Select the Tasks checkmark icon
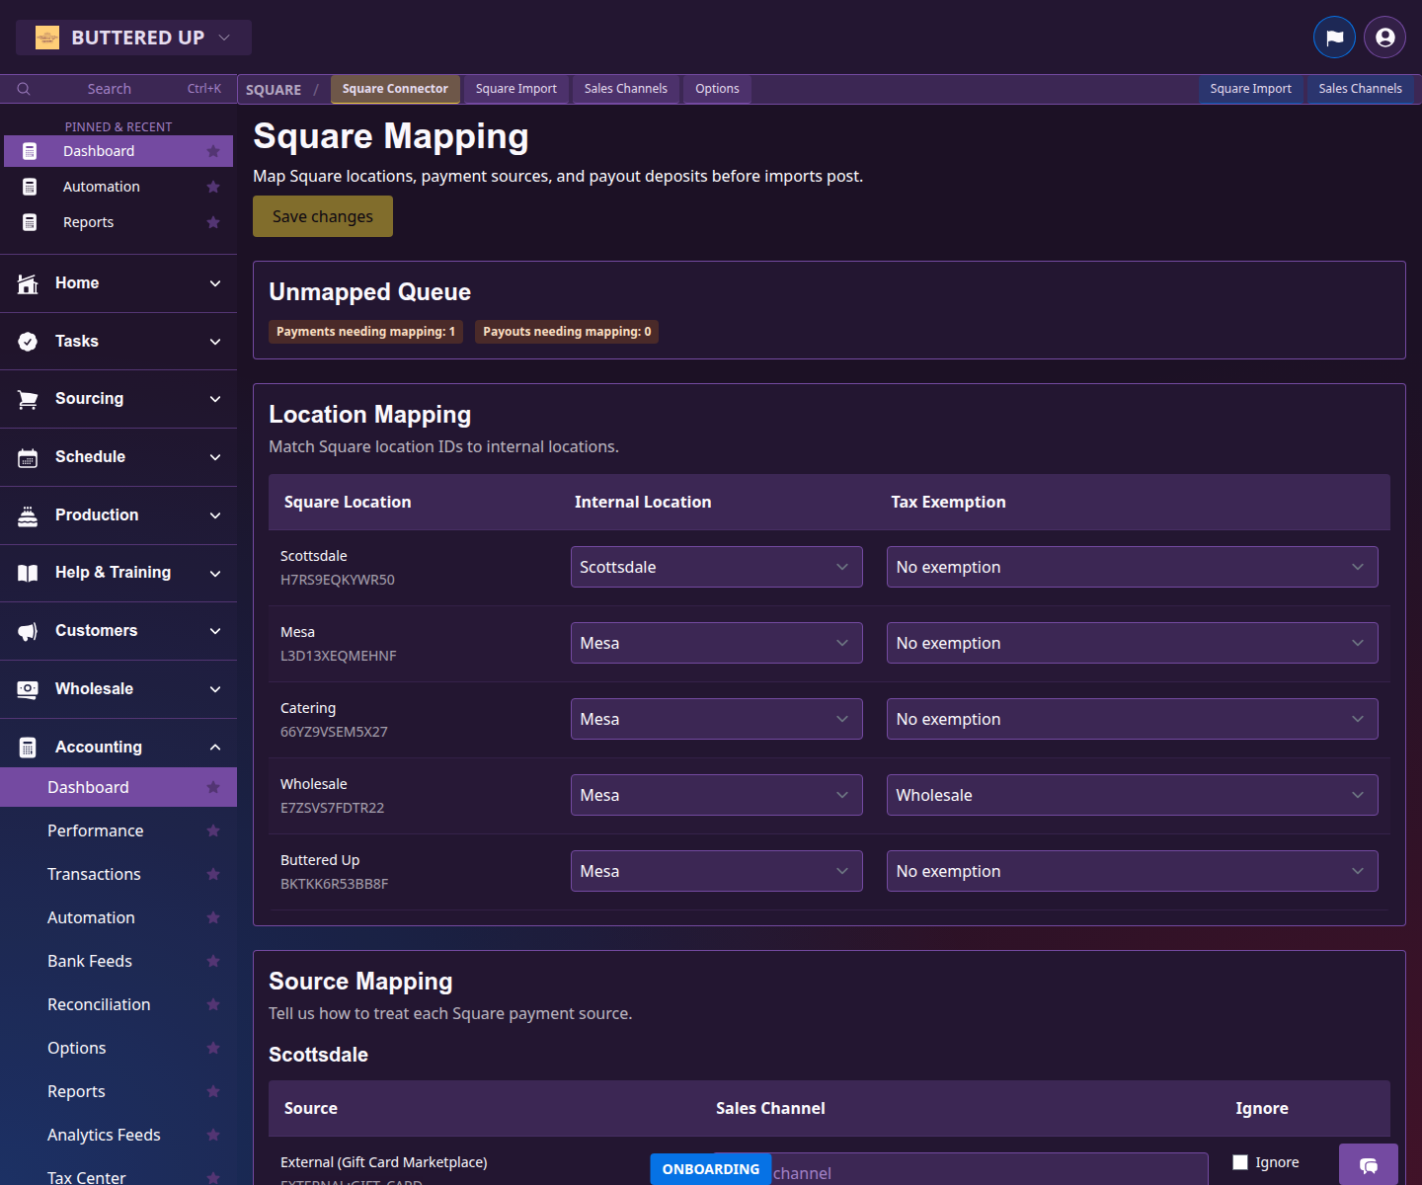 (27, 341)
